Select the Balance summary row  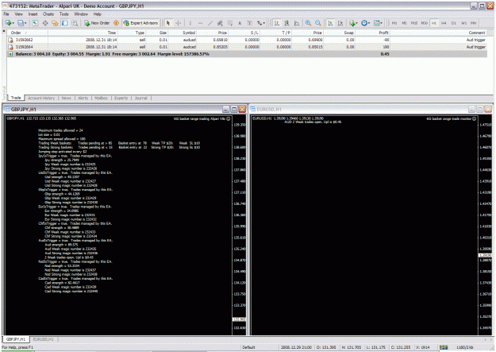[x=247, y=54]
